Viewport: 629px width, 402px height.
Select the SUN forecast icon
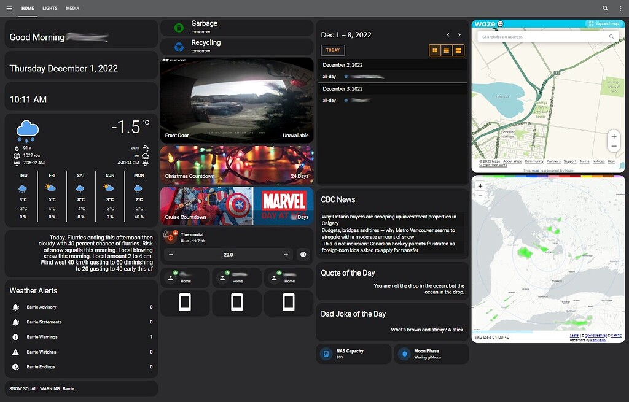(109, 188)
